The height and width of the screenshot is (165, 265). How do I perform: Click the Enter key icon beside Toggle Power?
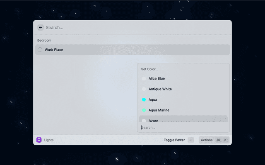click(x=190, y=140)
